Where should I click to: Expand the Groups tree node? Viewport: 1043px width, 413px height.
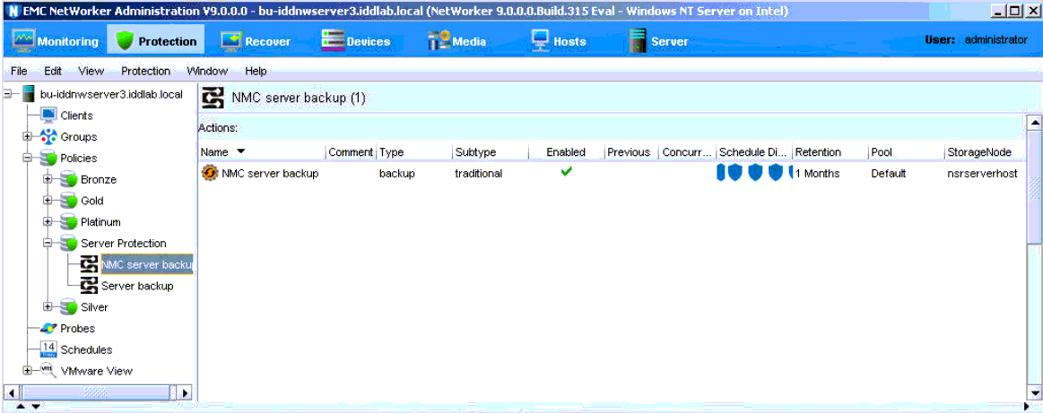pyautogui.click(x=27, y=137)
